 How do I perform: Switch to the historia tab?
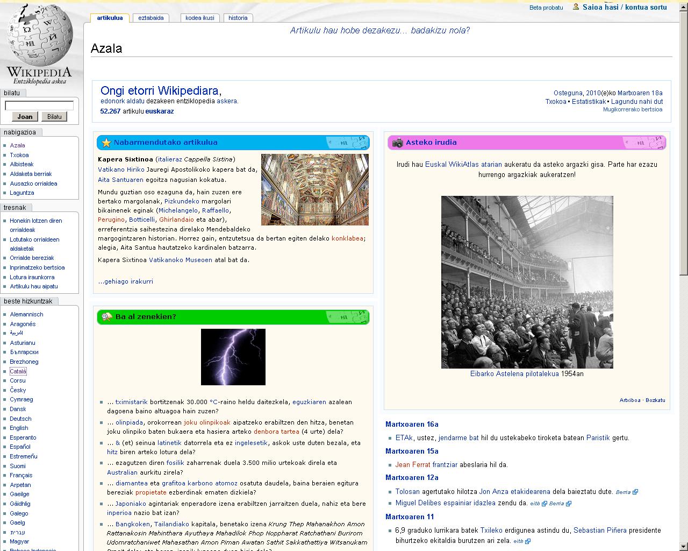point(238,18)
